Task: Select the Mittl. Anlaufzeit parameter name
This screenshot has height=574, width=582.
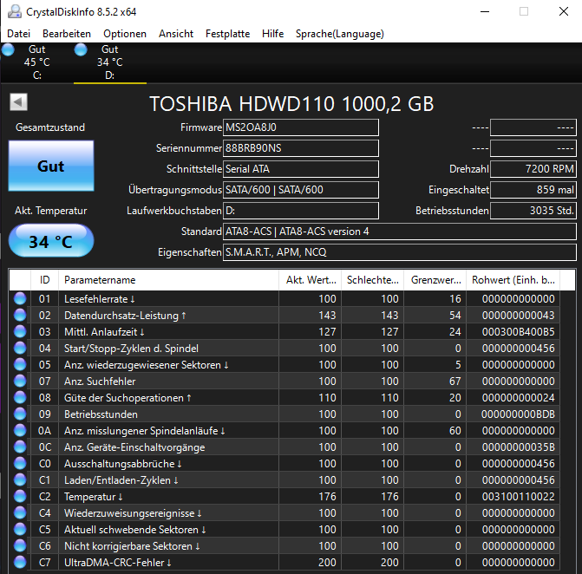Action: tap(104, 332)
